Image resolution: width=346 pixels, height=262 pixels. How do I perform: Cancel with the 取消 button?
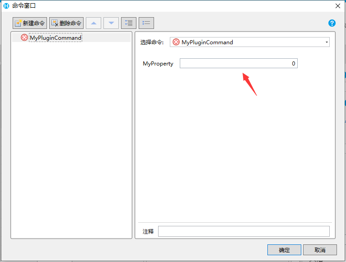[x=320, y=250]
